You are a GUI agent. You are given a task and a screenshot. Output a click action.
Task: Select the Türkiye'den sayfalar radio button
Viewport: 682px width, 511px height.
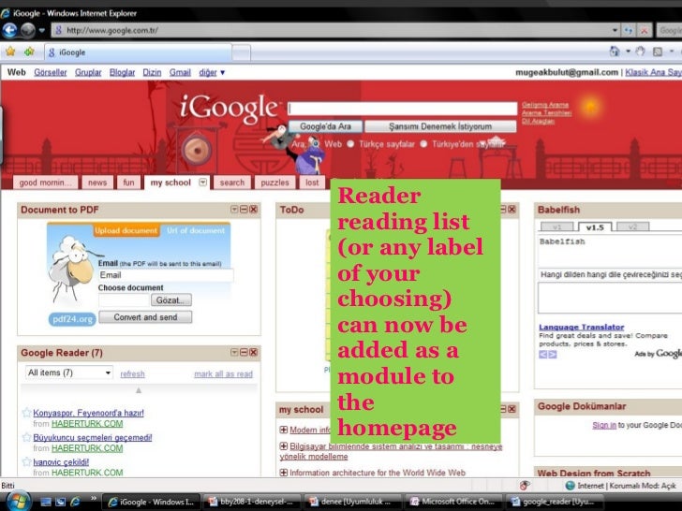(x=423, y=144)
